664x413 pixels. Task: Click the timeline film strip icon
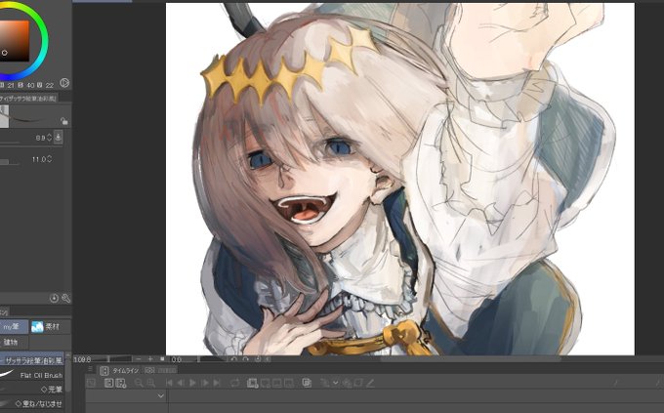pos(108,384)
